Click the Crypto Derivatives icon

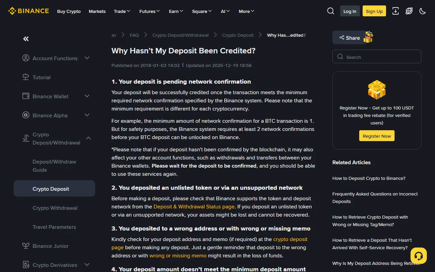[26, 265]
